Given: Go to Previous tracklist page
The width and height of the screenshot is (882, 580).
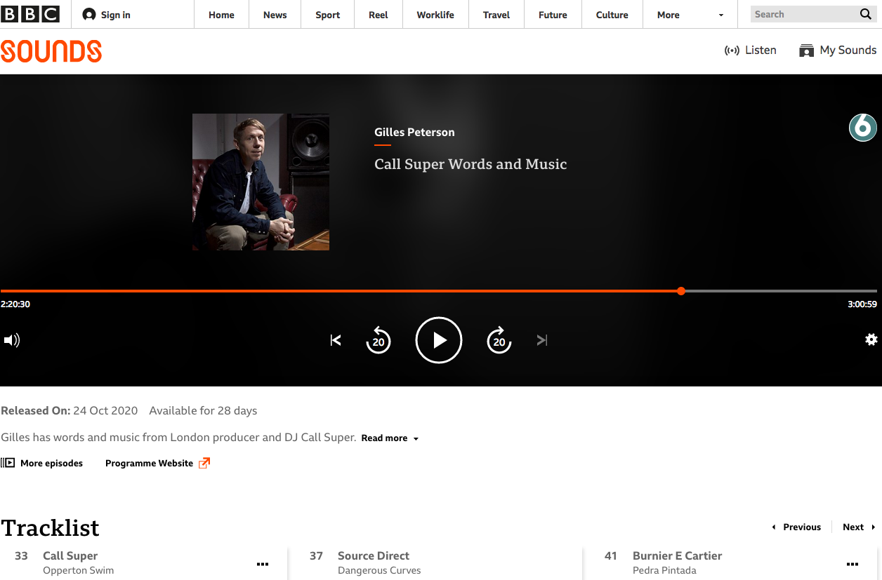Looking at the screenshot, I should 796,527.
